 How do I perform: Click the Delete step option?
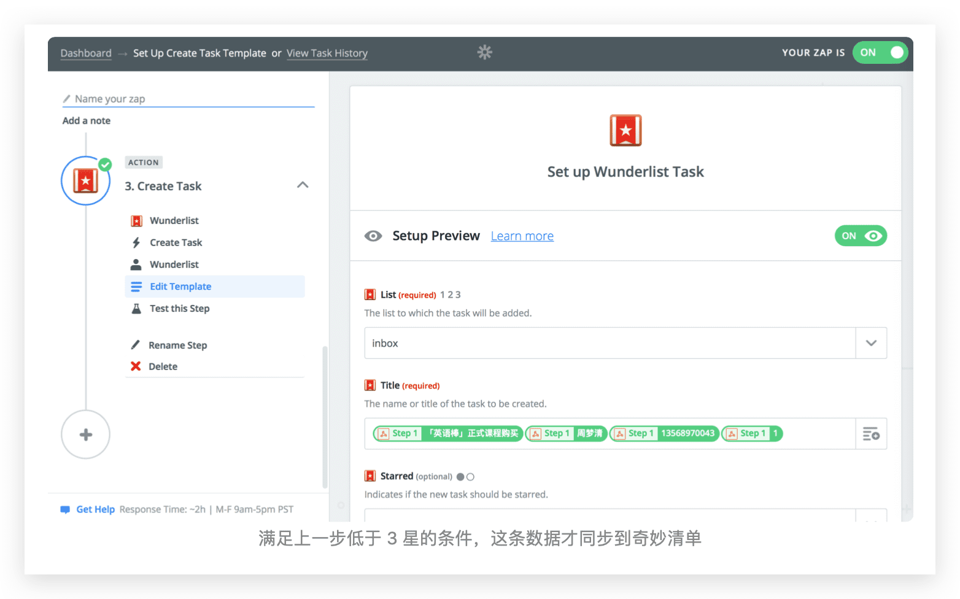point(163,366)
